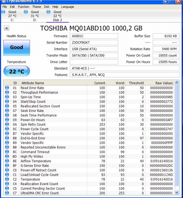Click the Power On Count value field
Screen dimensions: 183x198
point(166,55)
